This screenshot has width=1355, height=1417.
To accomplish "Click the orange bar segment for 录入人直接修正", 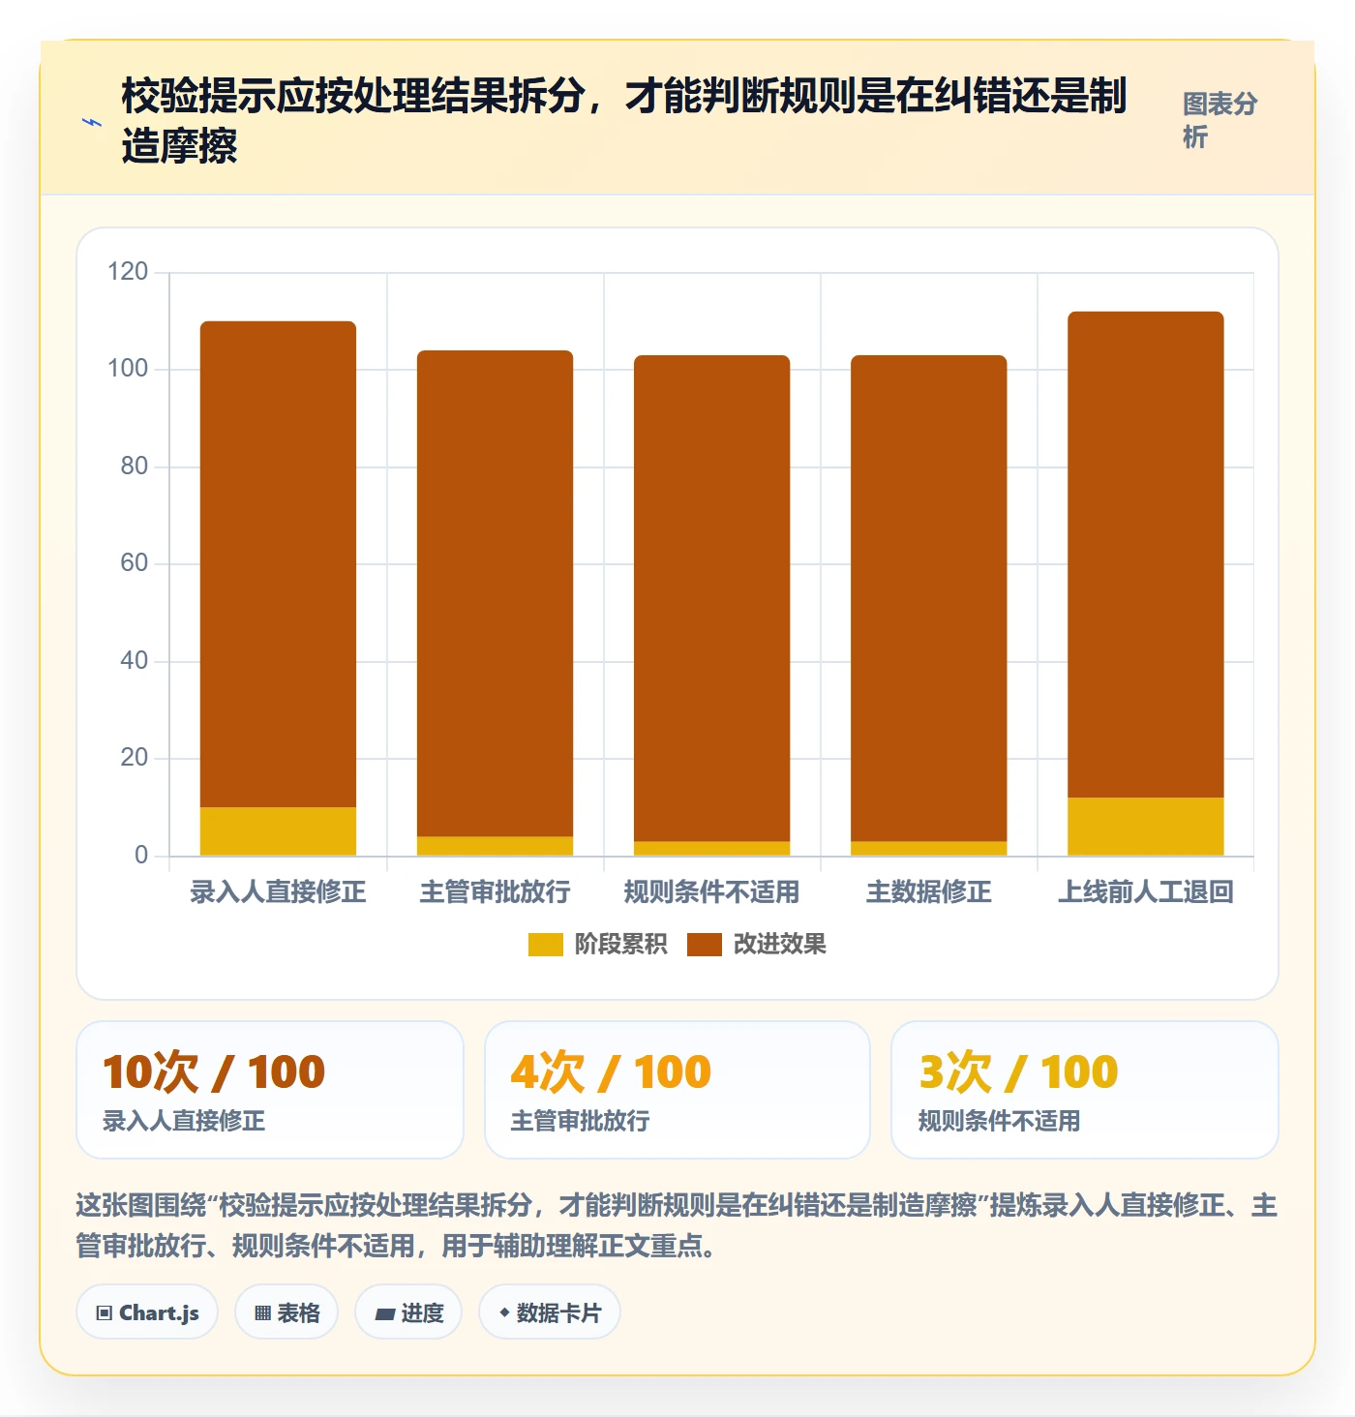I will (278, 564).
